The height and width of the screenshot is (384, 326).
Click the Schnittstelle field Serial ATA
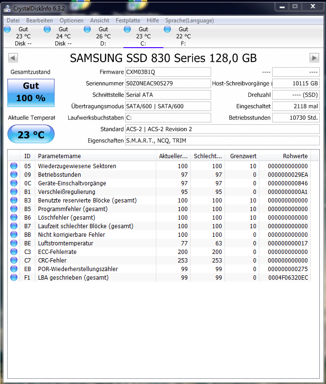tap(168, 95)
